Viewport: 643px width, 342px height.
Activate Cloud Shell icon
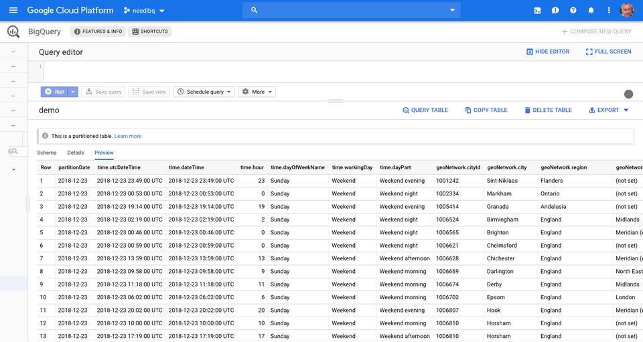[x=537, y=11]
